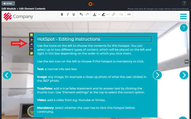
Task: Advance with the far-right next arrow
Action: (184, 75)
